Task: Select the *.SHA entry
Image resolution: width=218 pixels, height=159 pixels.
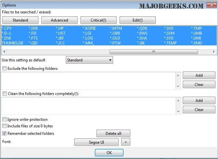Action: 142,38
